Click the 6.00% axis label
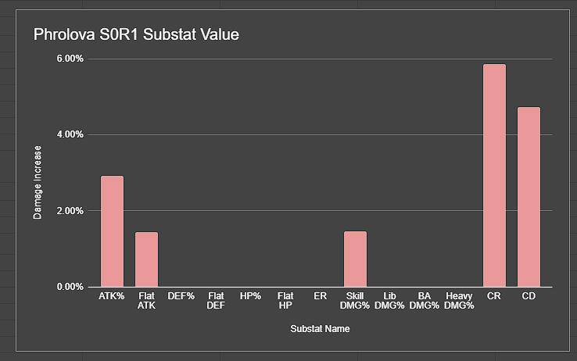Screen dimensions: 577x361 click(70, 59)
